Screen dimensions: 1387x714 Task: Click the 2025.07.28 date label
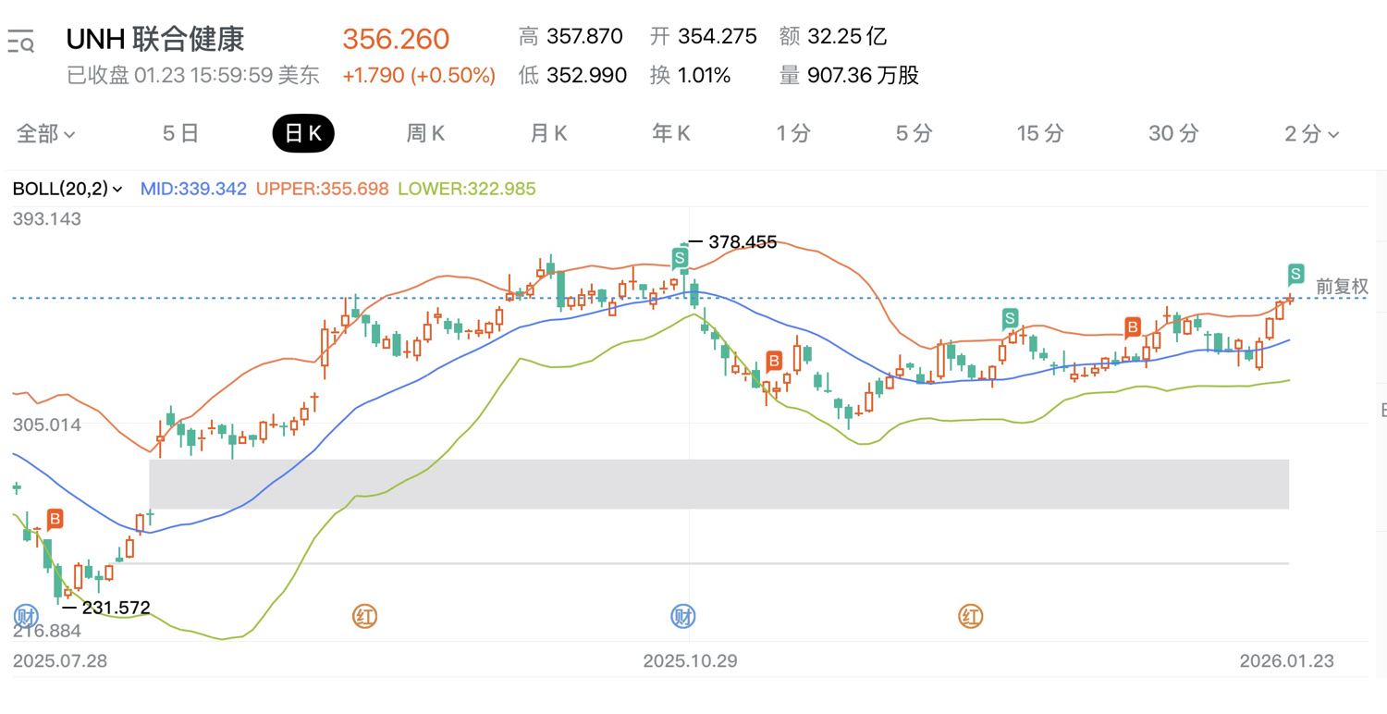click(x=59, y=661)
